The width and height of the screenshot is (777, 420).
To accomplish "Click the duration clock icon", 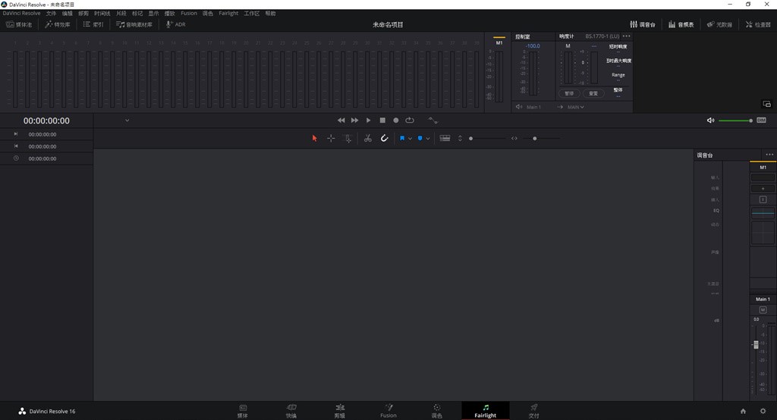I will click(16, 158).
